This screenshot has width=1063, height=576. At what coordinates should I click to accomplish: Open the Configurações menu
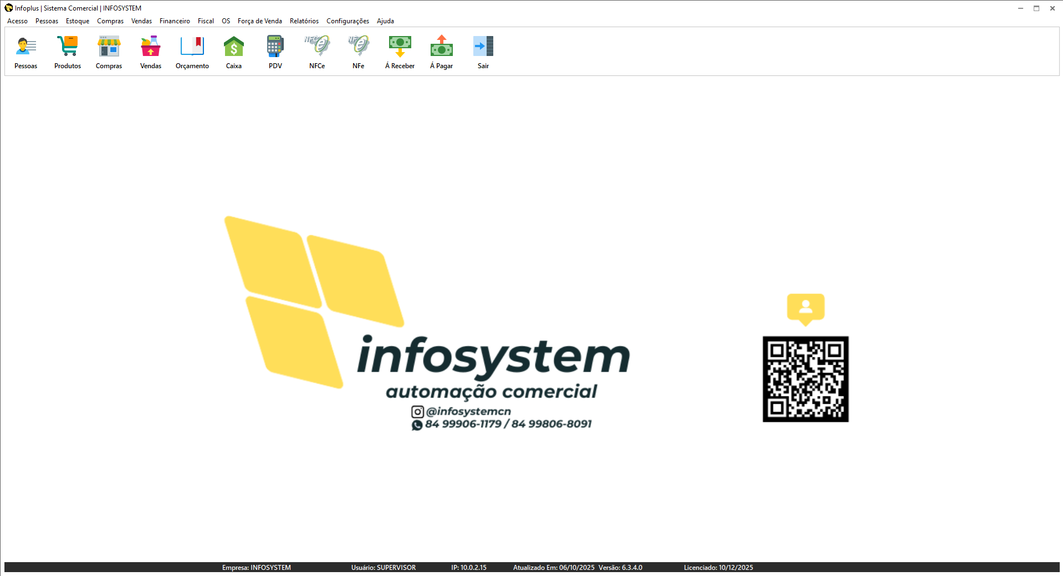coord(347,21)
